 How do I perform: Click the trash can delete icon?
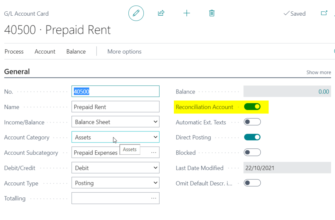212,13
